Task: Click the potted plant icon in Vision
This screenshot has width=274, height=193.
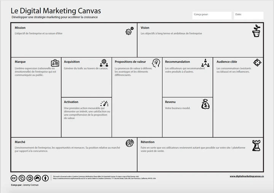Action: click(256, 31)
